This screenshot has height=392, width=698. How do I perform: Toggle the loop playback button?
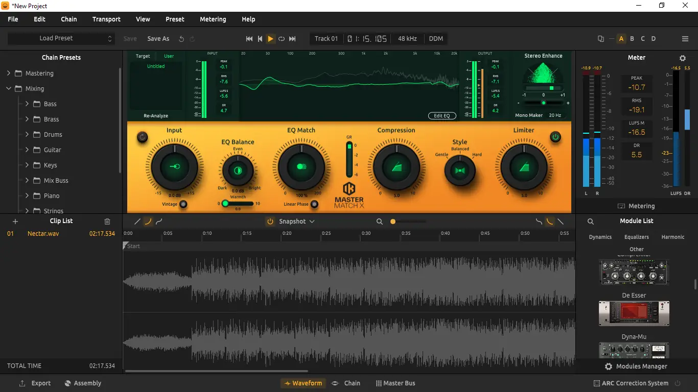pyautogui.click(x=282, y=39)
